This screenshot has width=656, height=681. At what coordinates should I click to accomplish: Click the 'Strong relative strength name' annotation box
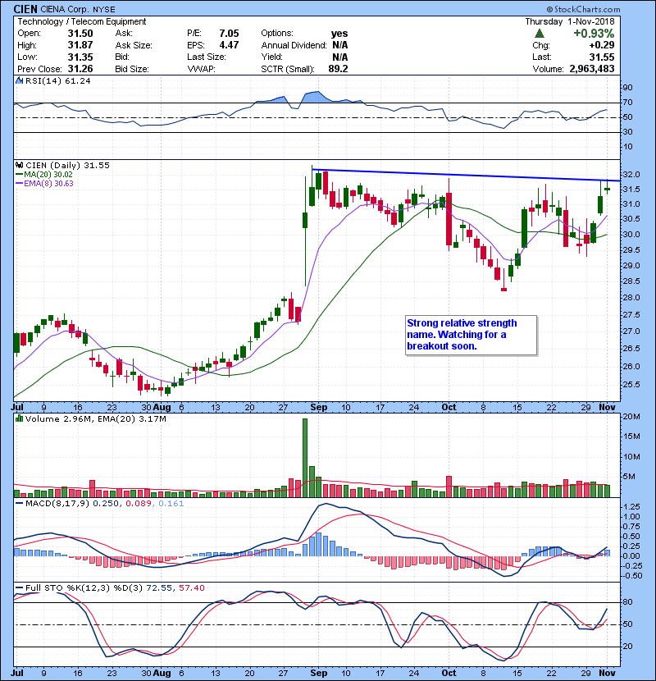click(x=471, y=335)
